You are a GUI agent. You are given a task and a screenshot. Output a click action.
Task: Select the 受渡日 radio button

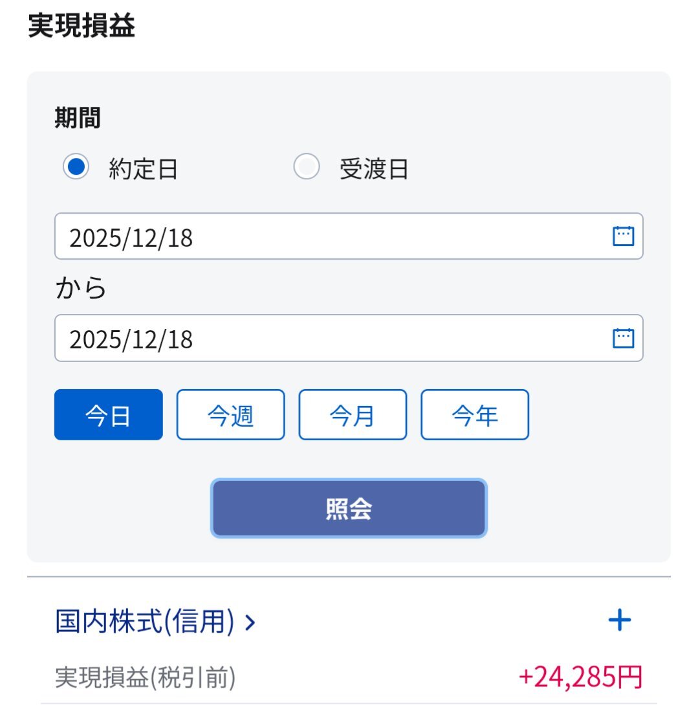306,168
